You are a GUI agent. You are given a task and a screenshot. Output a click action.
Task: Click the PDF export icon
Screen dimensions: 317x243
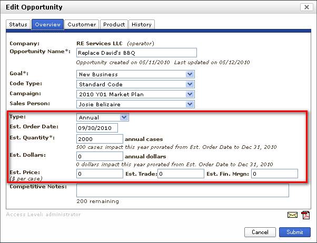(305, 215)
